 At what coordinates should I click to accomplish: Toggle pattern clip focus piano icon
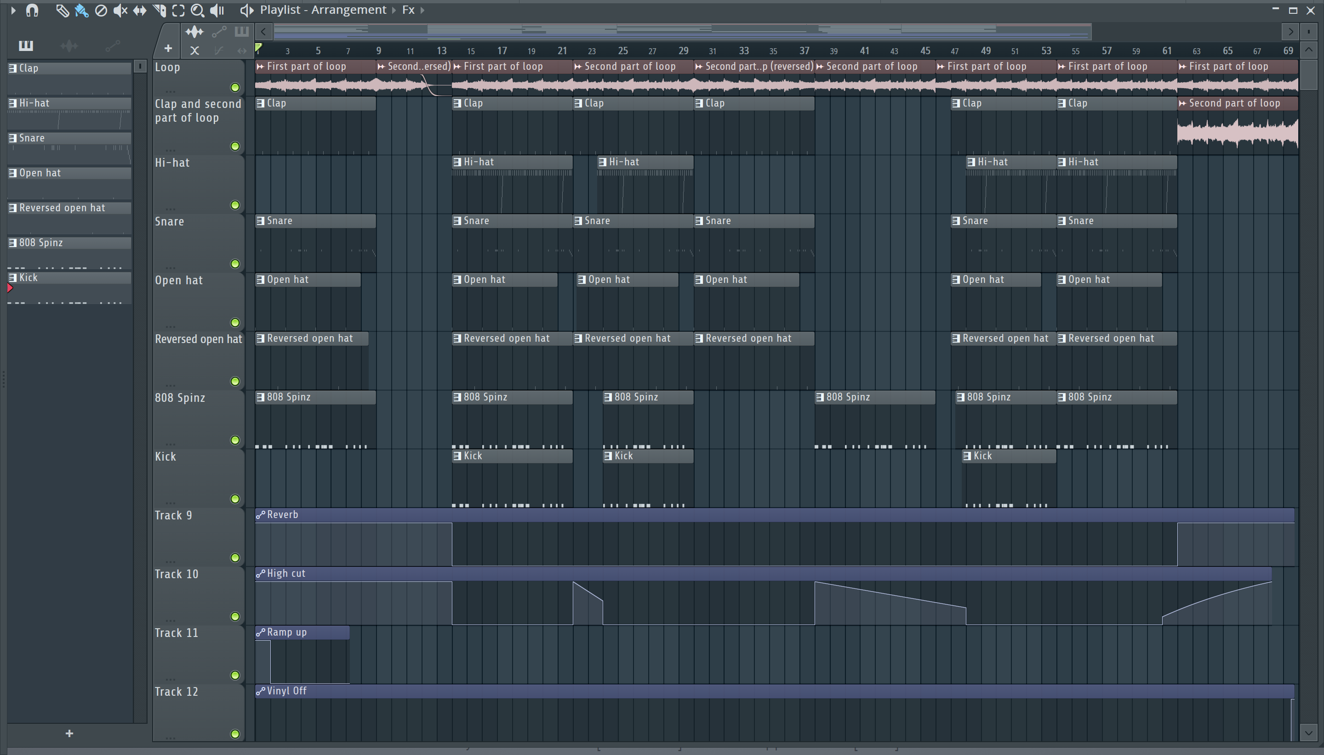(x=241, y=32)
